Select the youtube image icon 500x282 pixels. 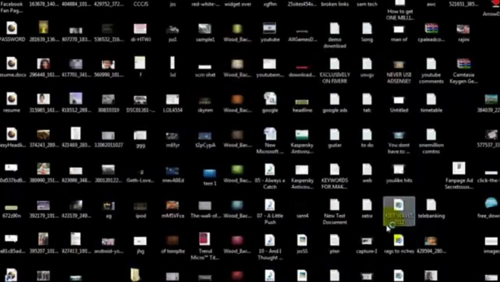[x=269, y=28]
